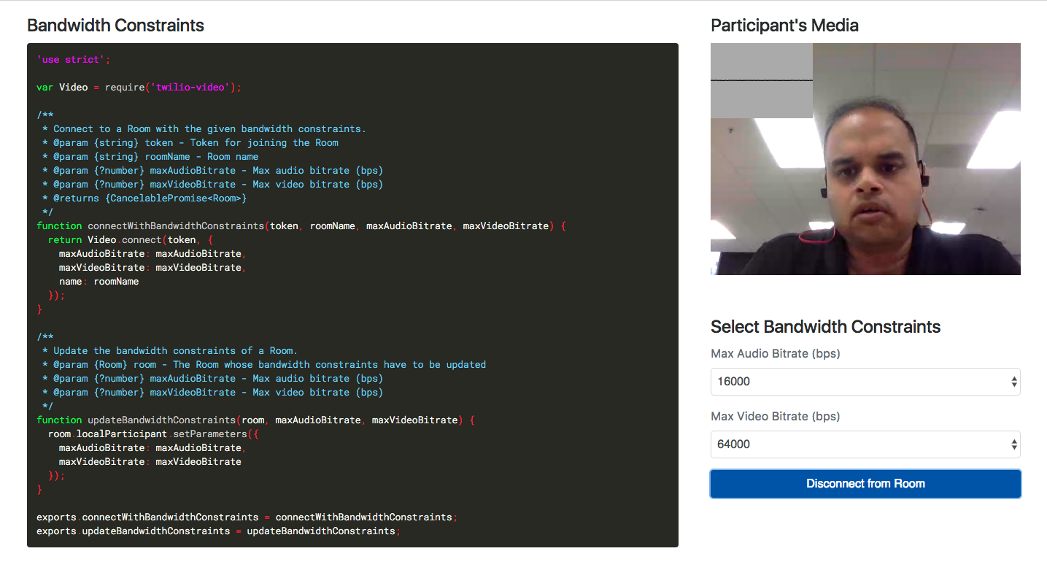The height and width of the screenshot is (570, 1047).
Task: Click the small gray local video preview
Action: 761,80
